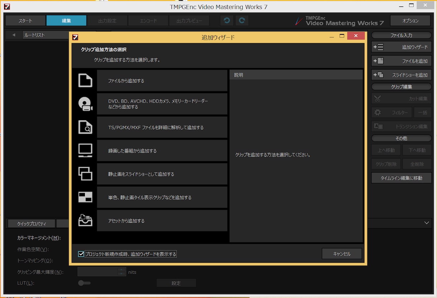Click the back arrow next to ルートリスト
The width and height of the screenshot is (437, 298).
coord(14,35)
